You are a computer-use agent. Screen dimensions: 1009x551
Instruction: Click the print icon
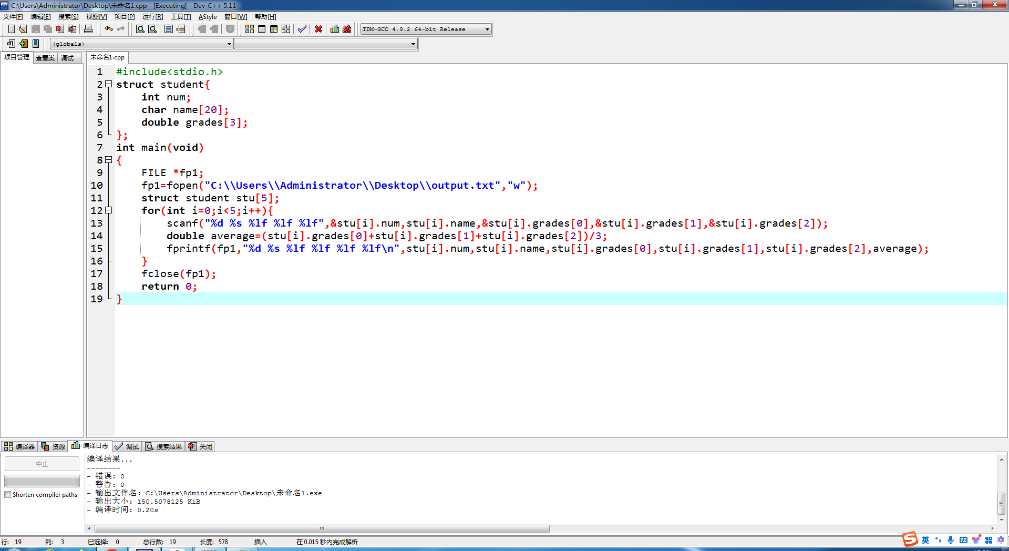tap(88, 29)
